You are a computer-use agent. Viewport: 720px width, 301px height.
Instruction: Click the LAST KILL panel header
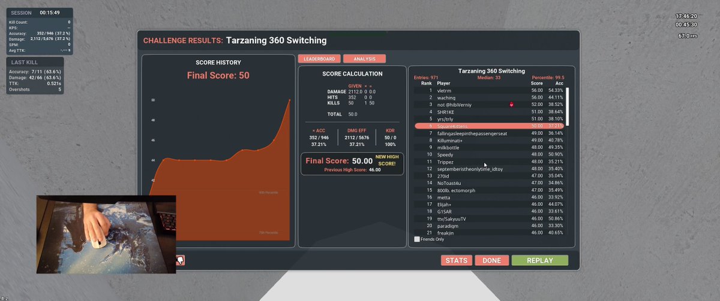(35, 62)
